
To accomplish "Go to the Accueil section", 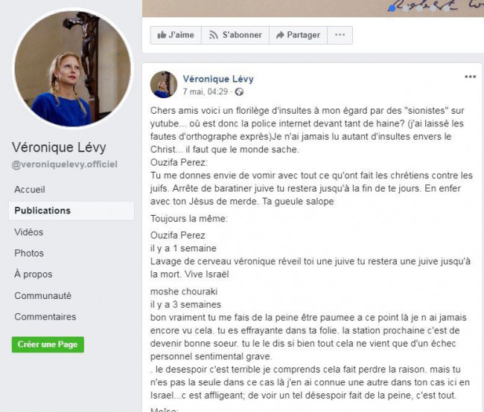I will [30, 190].
